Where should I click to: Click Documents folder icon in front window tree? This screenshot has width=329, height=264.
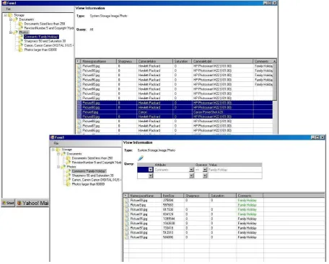point(63,154)
